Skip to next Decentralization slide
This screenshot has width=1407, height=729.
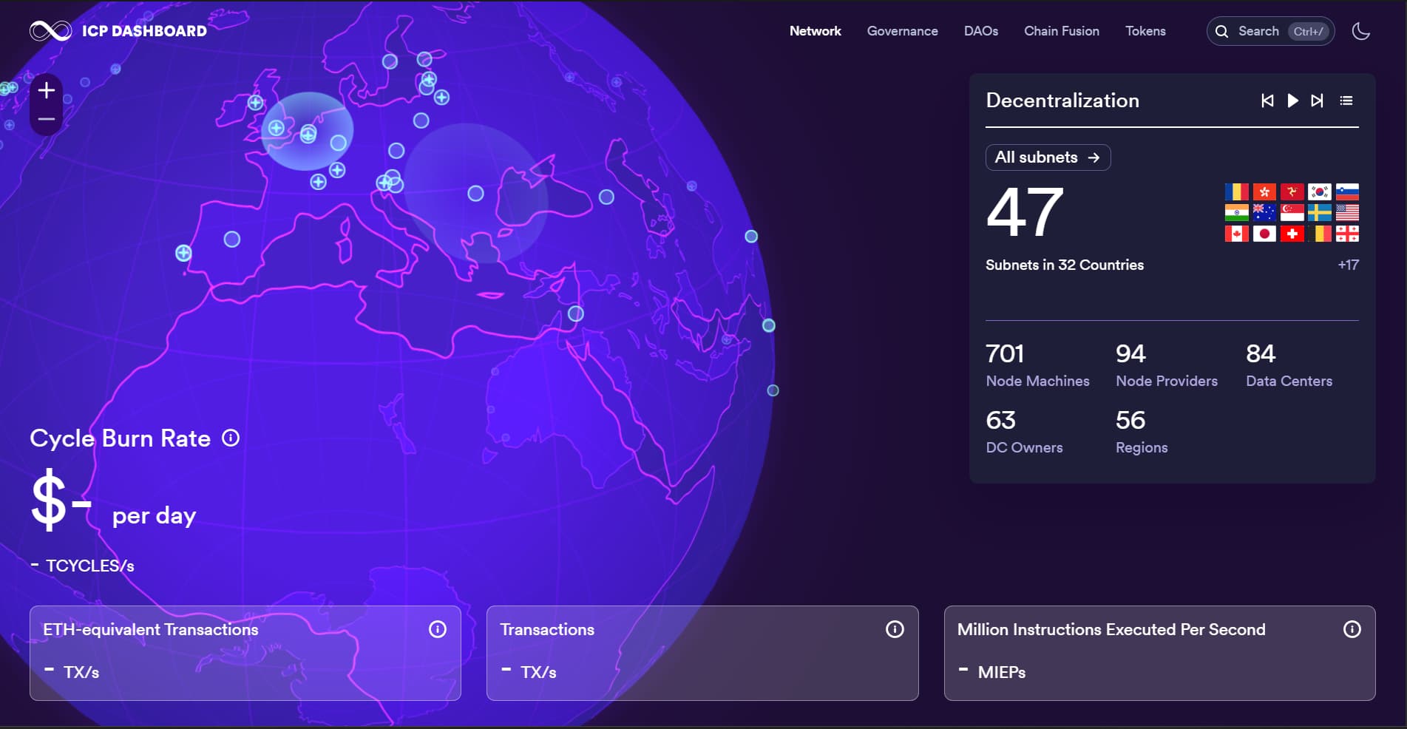[x=1317, y=101]
